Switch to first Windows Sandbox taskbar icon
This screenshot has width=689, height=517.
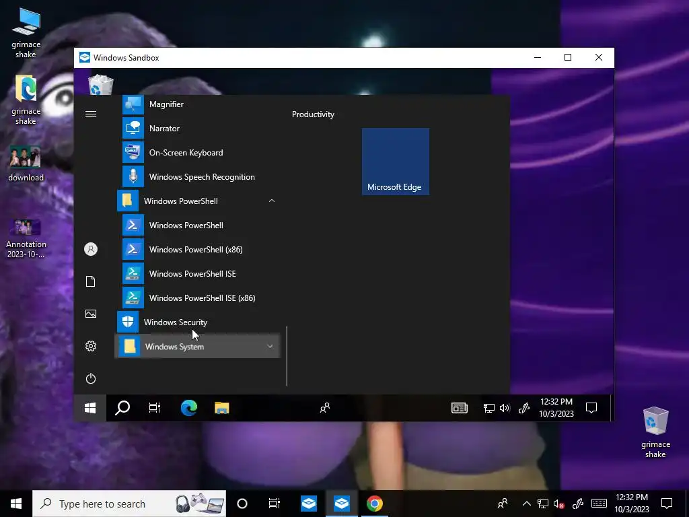pyautogui.click(x=309, y=504)
